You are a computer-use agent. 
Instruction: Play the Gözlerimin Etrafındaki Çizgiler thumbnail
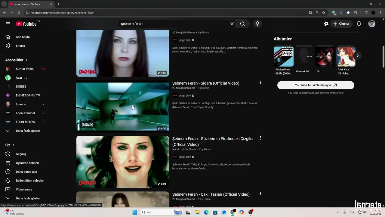122,162
